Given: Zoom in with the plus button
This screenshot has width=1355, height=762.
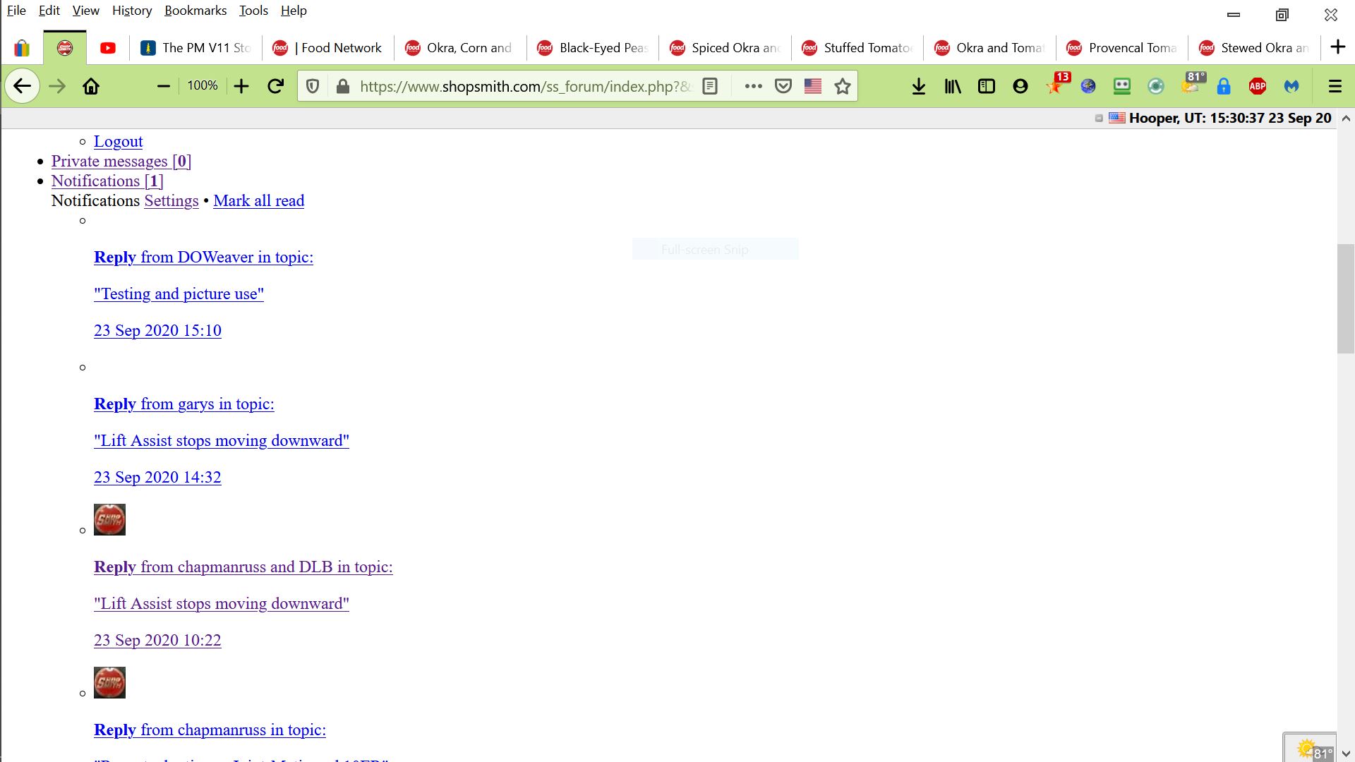Looking at the screenshot, I should coord(241,86).
